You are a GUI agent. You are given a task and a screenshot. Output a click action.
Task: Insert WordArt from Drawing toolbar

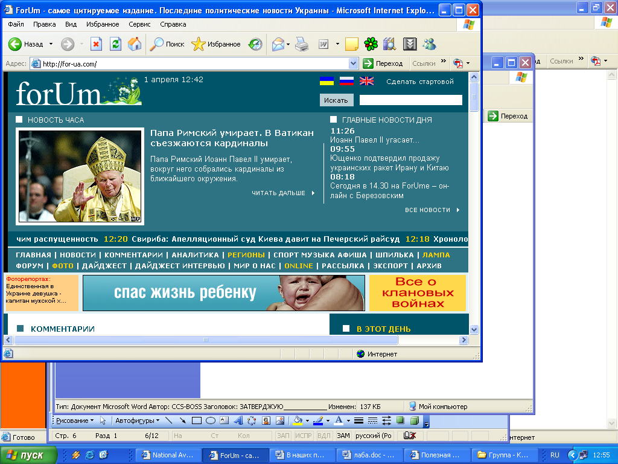pyautogui.click(x=238, y=420)
